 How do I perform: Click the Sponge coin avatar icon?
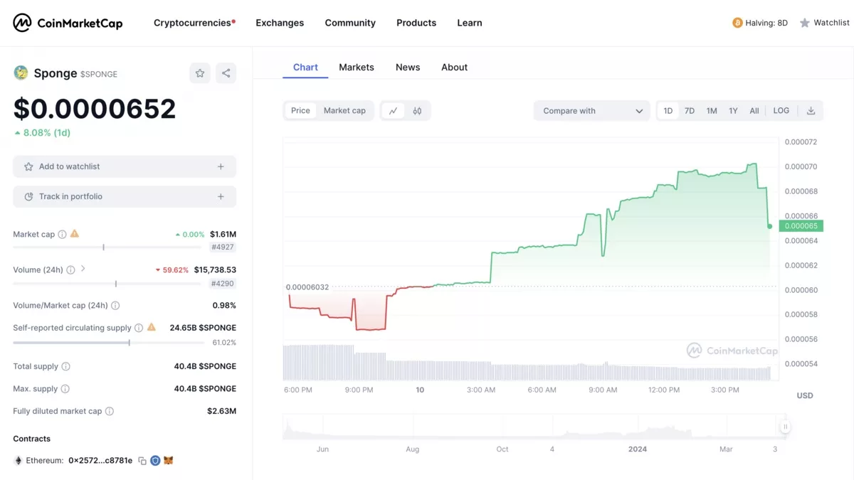click(x=21, y=73)
